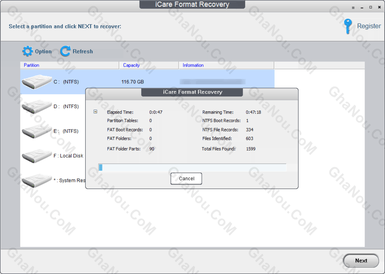Click the blue Register key icon
This screenshot has height=274, width=385.
(x=348, y=26)
